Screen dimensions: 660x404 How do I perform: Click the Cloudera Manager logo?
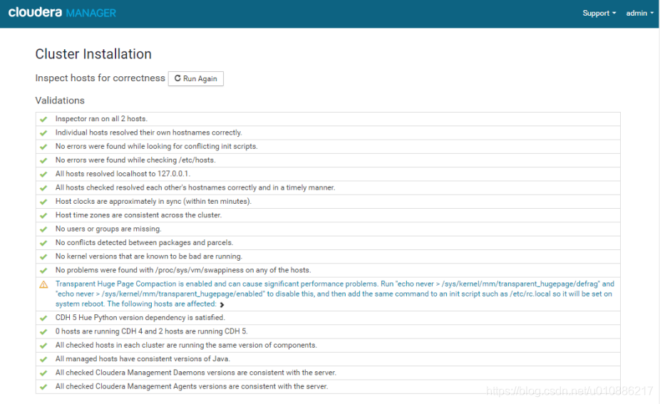point(62,13)
